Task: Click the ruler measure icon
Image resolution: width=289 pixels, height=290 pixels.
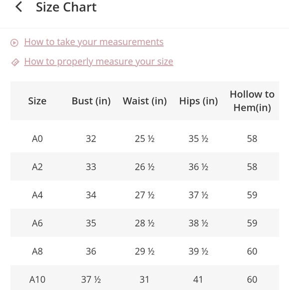Action: (15, 62)
